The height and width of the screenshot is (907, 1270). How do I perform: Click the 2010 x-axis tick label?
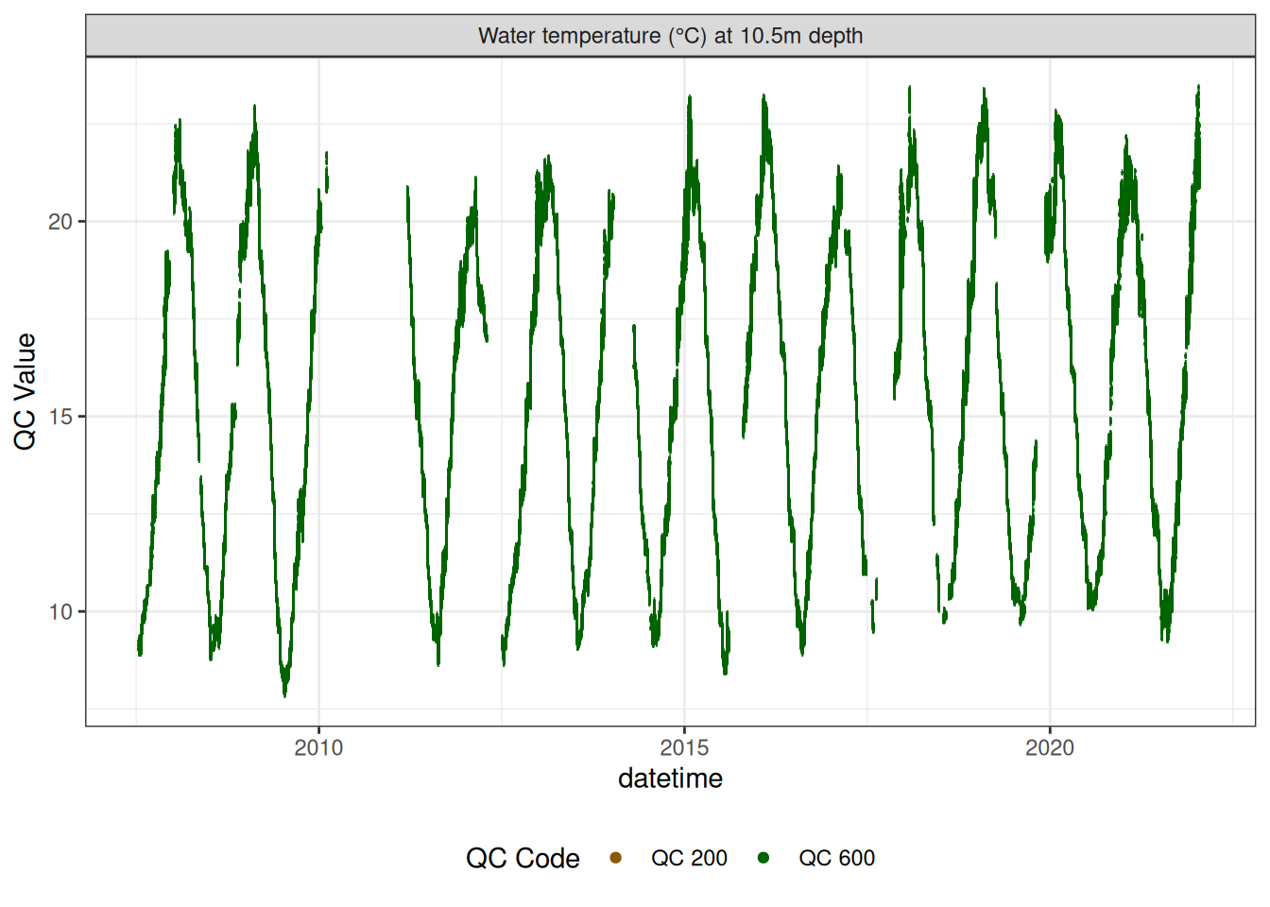pyautogui.click(x=318, y=747)
